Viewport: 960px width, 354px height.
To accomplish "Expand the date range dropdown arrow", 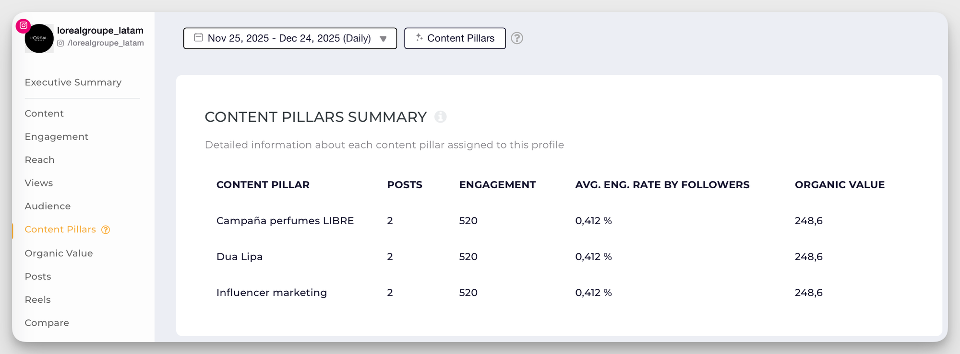I will (383, 39).
